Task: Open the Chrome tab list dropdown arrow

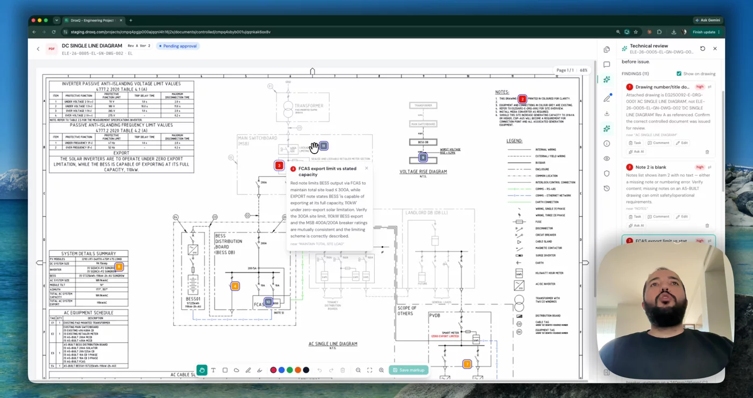Action: (56, 20)
